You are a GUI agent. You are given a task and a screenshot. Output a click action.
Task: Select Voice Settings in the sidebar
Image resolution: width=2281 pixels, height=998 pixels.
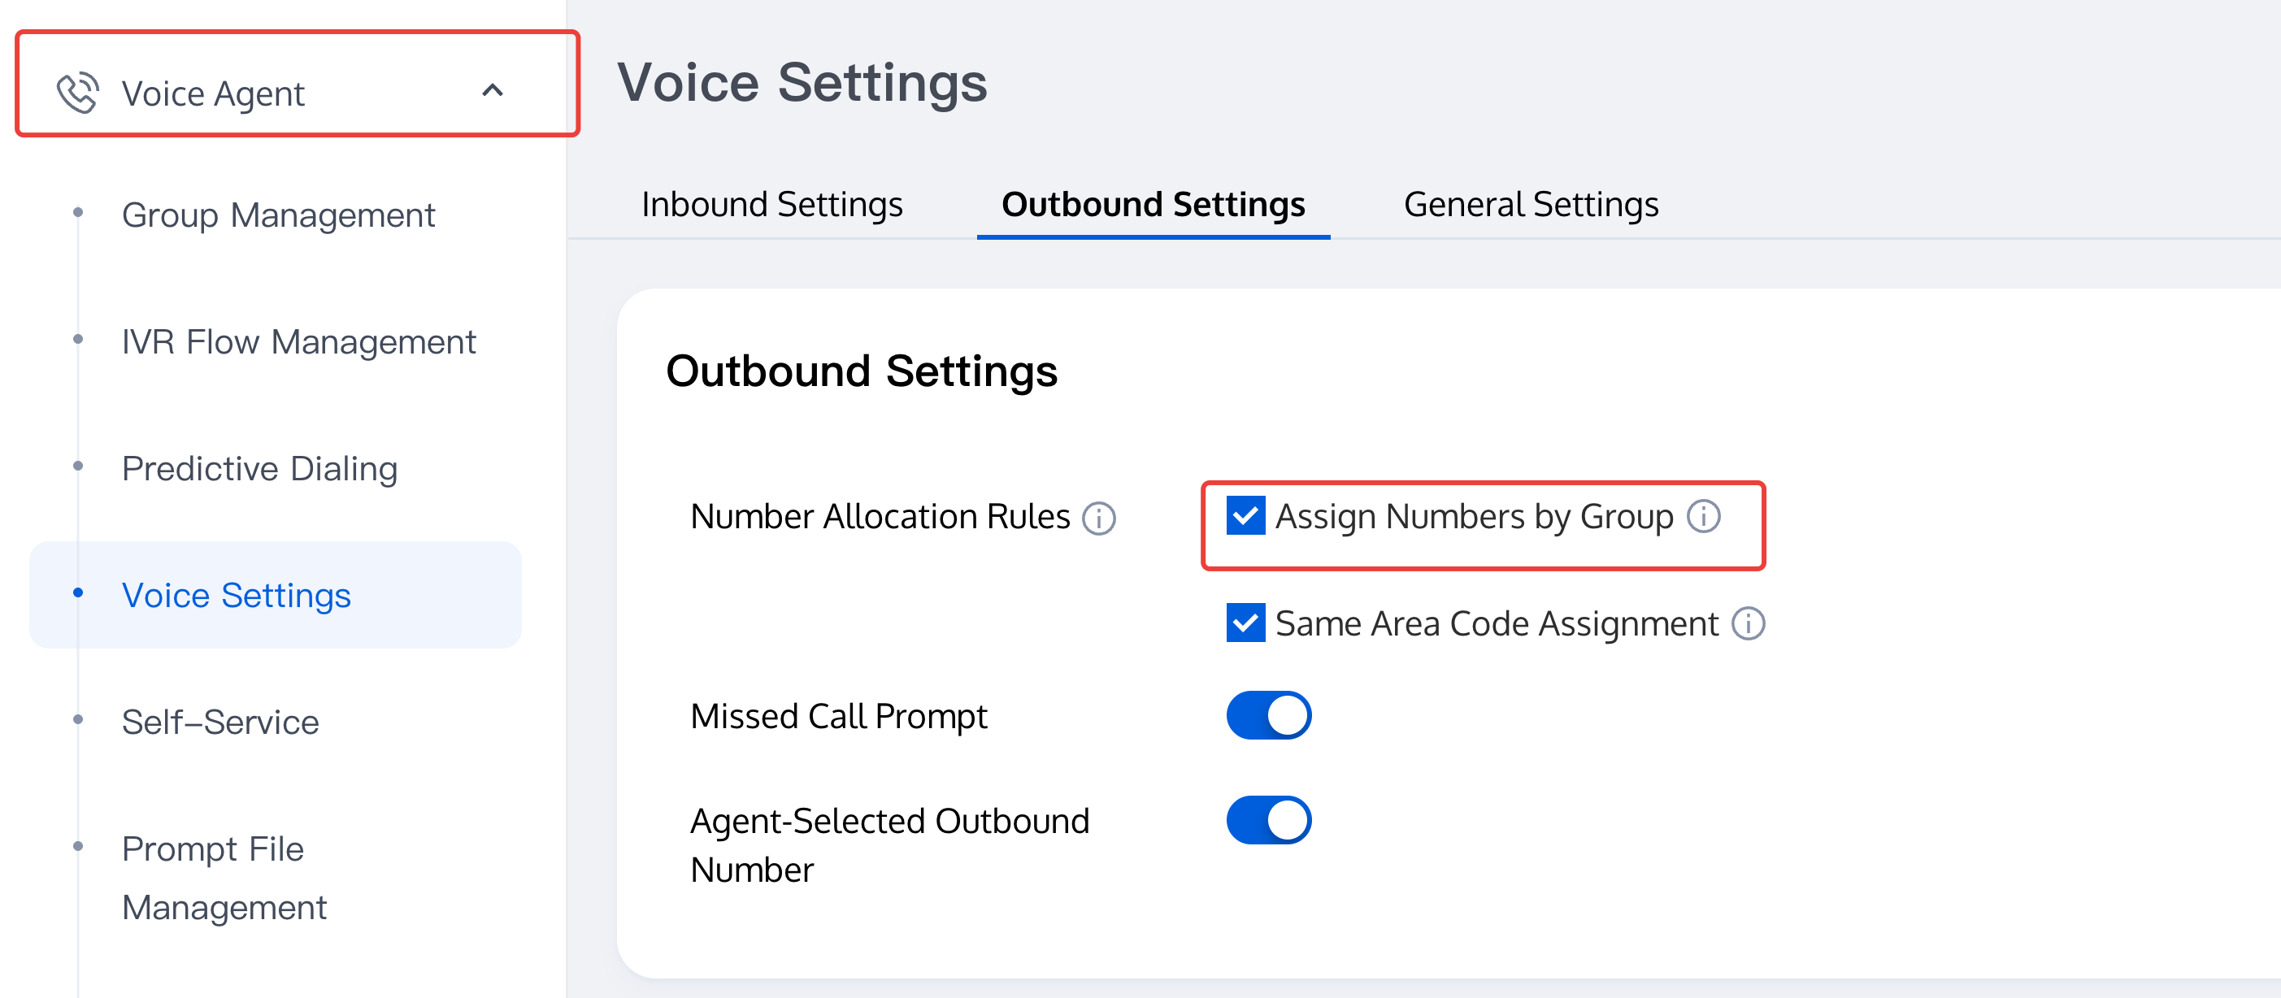(x=237, y=595)
